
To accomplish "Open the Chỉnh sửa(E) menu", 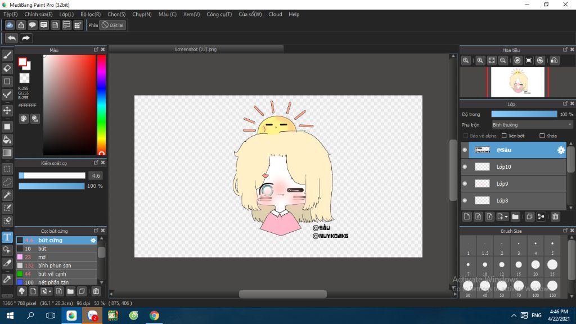I will point(39,14).
